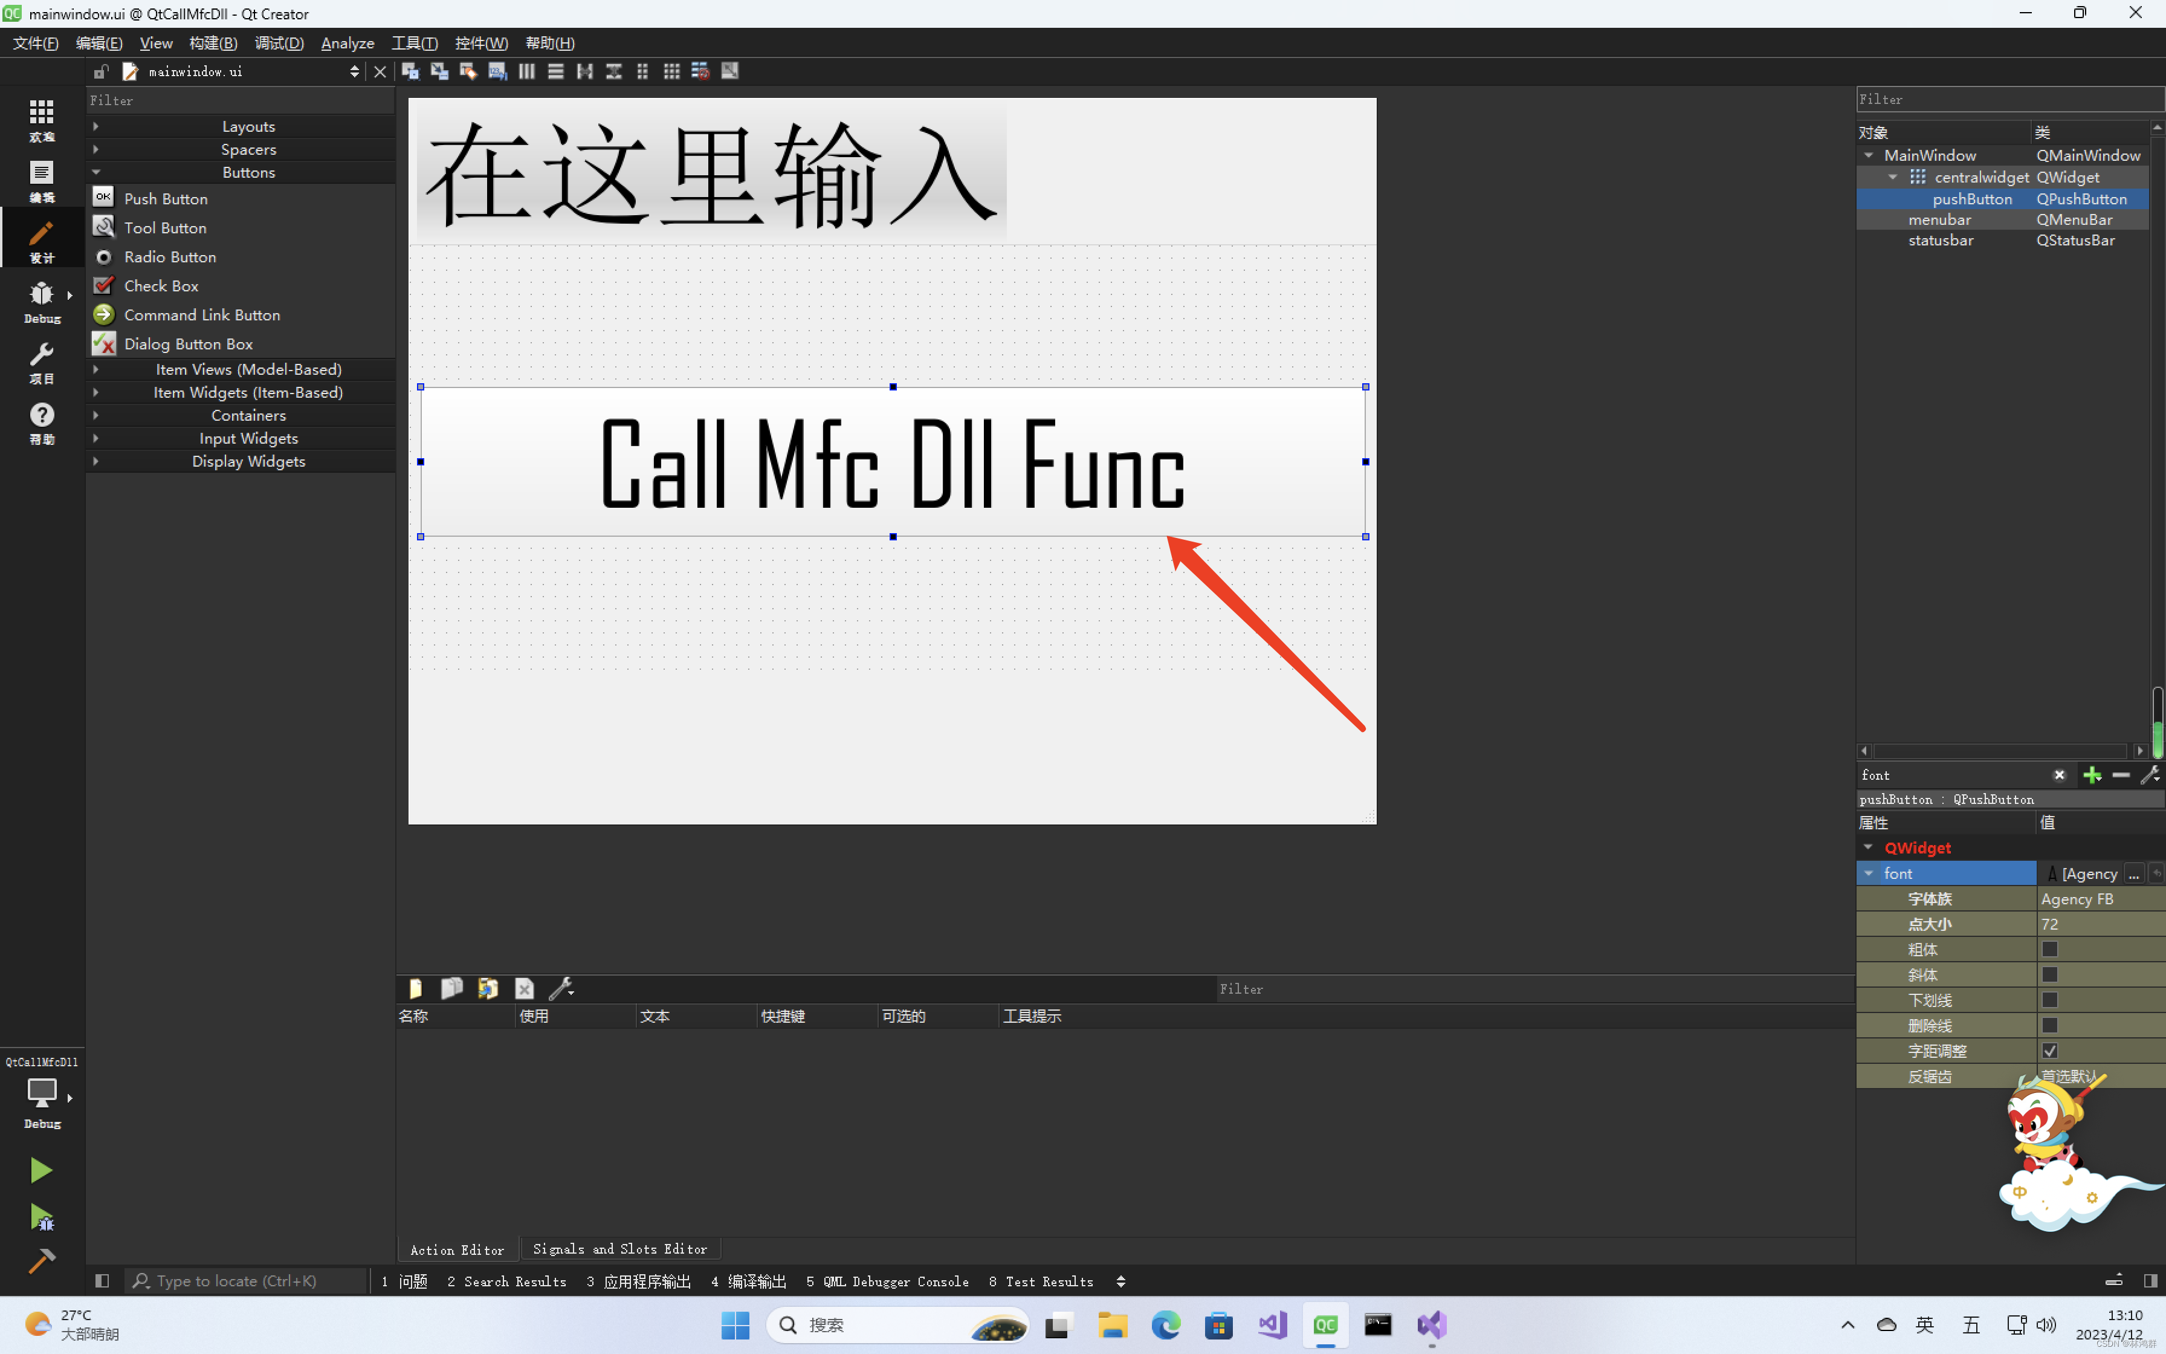The height and width of the screenshot is (1354, 2166).
Task: Switch to Signals and Slots Editor tab
Action: click(x=619, y=1249)
